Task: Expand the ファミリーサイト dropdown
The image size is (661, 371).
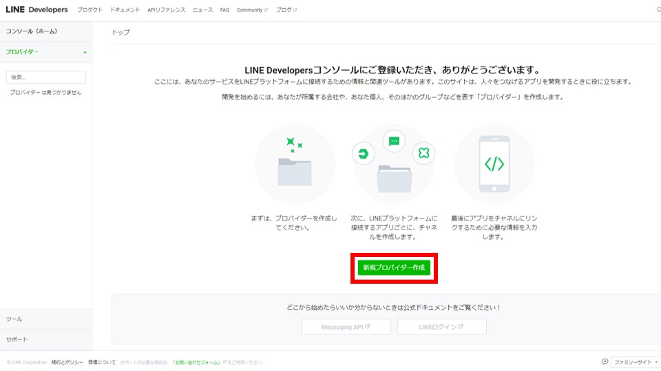Action: click(636, 362)
